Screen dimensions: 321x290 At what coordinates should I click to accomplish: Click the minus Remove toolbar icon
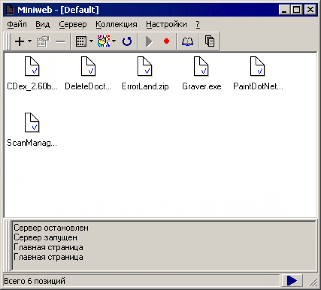coord(60,41)
